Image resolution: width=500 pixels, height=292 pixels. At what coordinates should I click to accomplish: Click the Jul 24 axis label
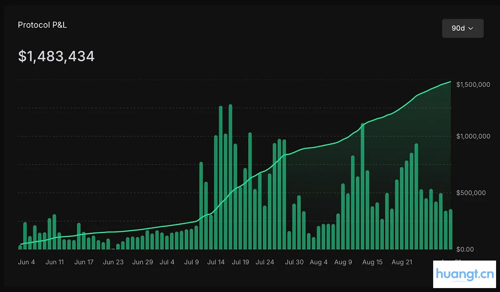[265, 262]
